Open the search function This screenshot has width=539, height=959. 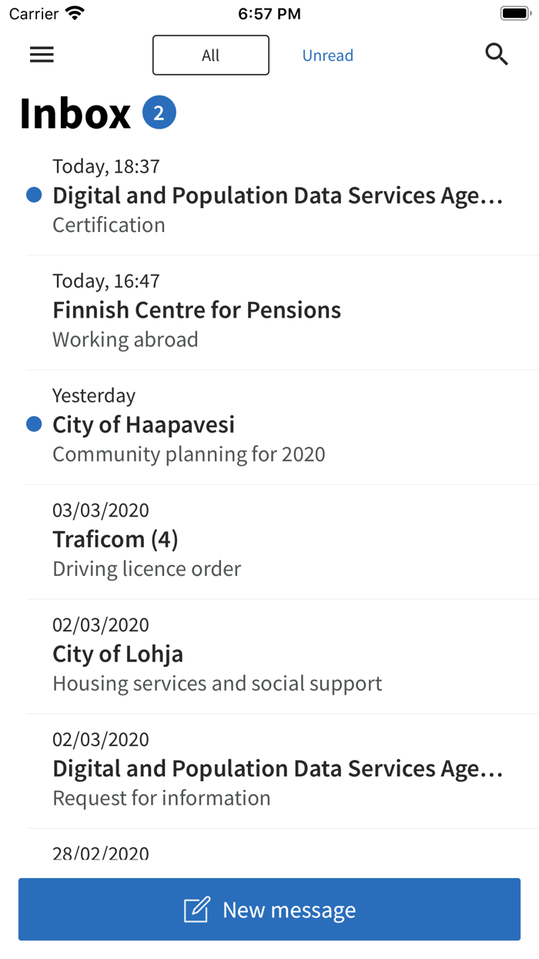coord(497,54)
